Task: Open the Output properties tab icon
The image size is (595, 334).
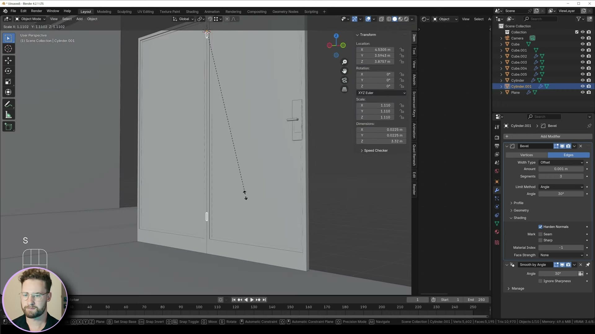Action: click(497, 146)
